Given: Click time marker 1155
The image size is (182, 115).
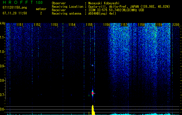Looking at the screenshot, I should tap(89, 24).
